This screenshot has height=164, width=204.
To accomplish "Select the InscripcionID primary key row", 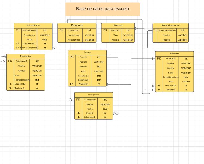I will click(x=89, y=100).
